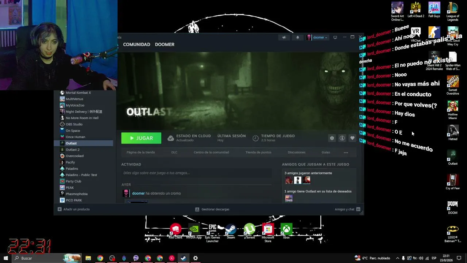Open the DOOMER profile menu
This screenshot has height=263, width=467.
click(x=165, y=45)
